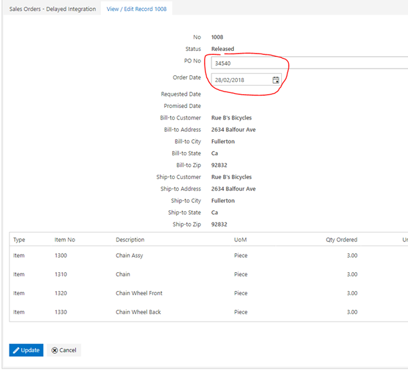Click the Chain Wheel Back description

(x=138, y=312)
